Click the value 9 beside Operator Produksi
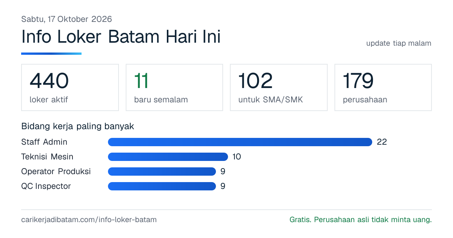 223,172
